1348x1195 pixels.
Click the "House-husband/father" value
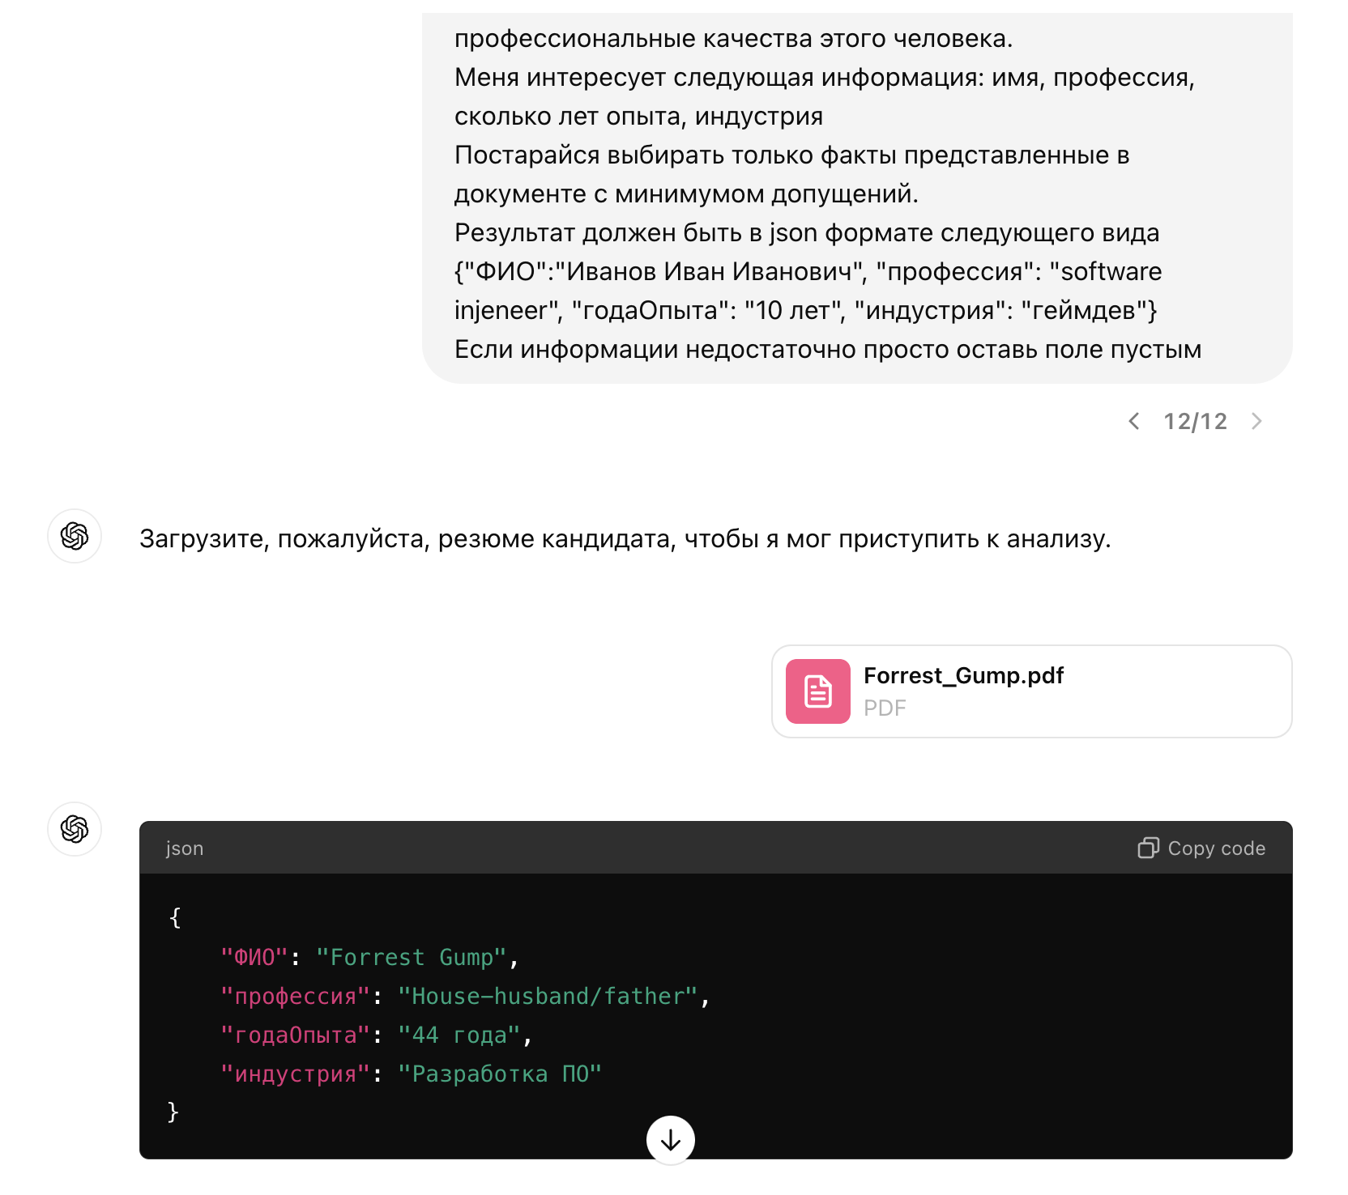tap(548, 996)
